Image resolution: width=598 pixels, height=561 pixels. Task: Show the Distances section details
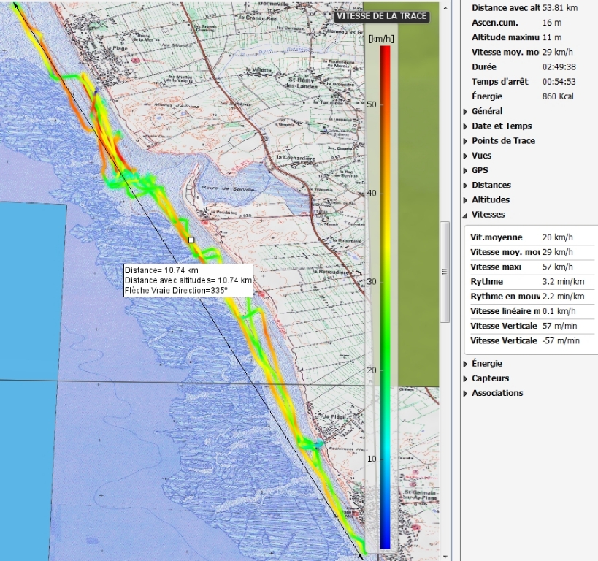click(491, 185)
